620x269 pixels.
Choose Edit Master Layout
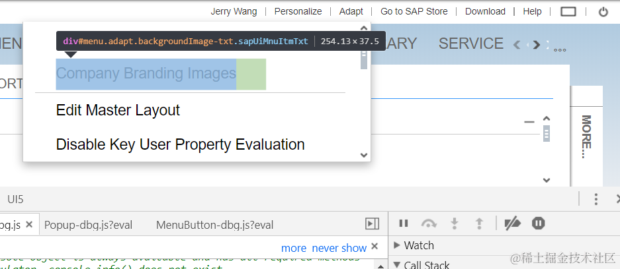(x=118, y=110)
